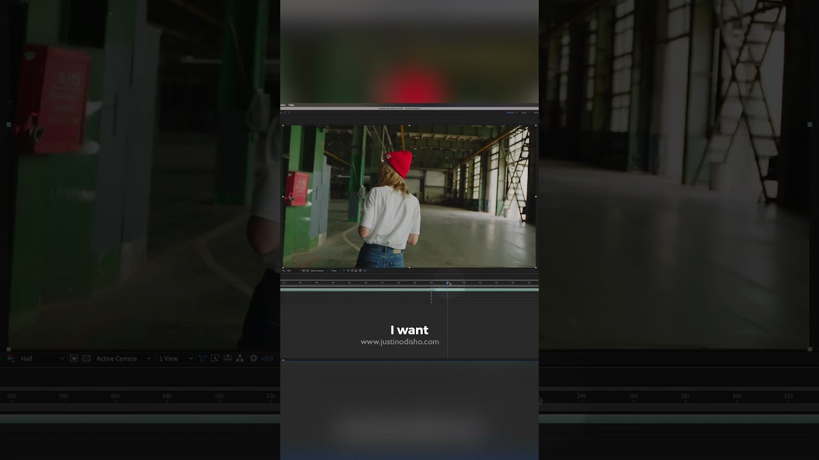Click the 30s mark on the enlarged background ruler

tap(736, 396)
